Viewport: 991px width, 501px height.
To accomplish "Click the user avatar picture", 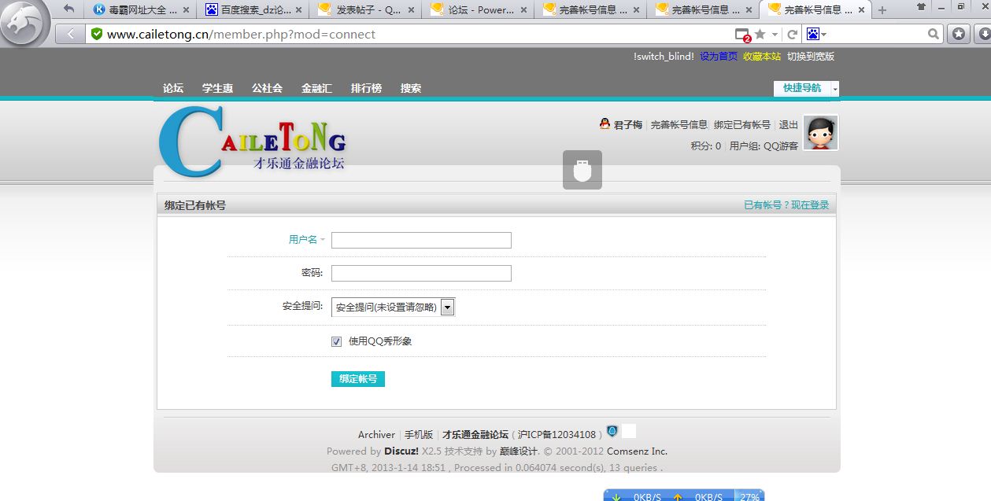I will click(820, 132).
